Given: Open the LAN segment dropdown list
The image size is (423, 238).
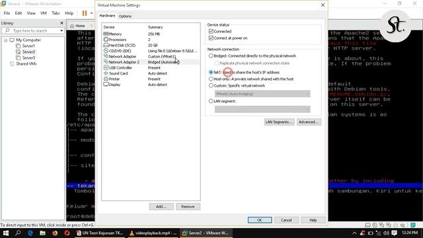Looking at the screenshot, I should 262,109.
